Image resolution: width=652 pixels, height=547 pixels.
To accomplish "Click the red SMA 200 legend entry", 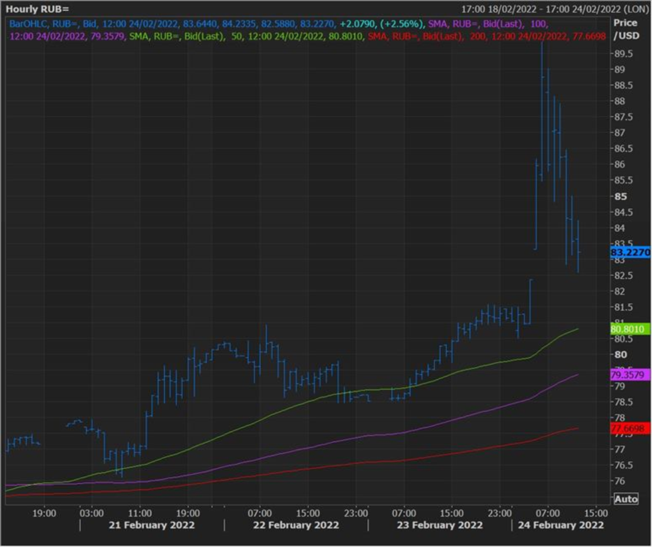I will [x=487, y=36].
